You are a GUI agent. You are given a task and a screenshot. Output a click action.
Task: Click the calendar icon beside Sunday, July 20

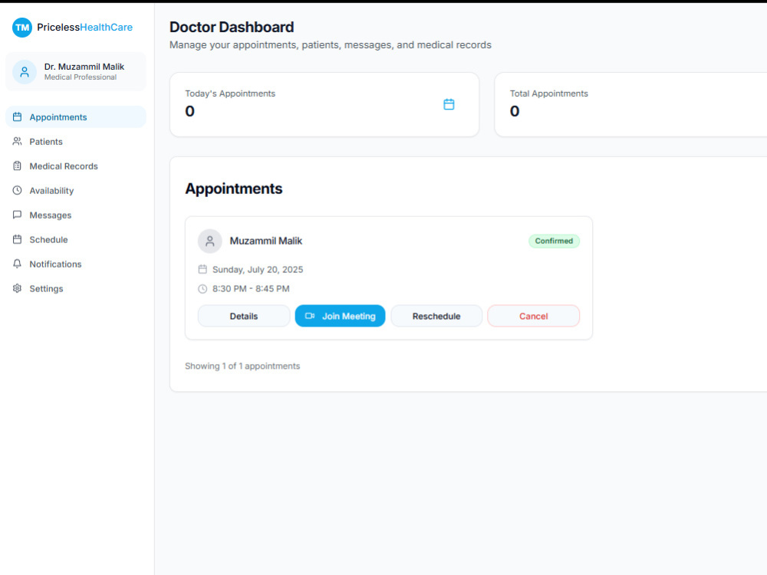tap(202, 269)
